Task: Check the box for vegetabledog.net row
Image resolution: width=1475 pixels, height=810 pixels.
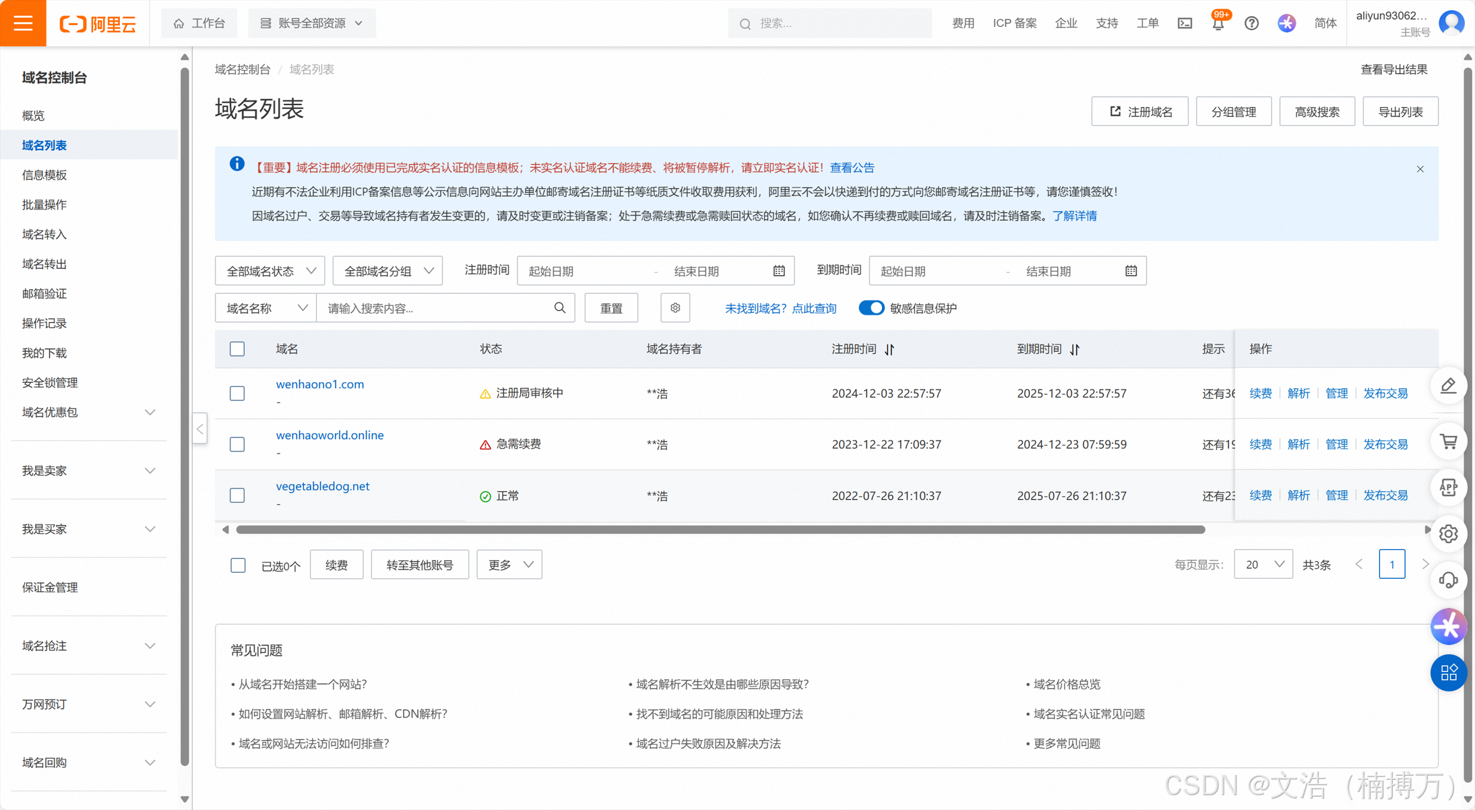Action: pyautogui.click(x=237, y=495)
